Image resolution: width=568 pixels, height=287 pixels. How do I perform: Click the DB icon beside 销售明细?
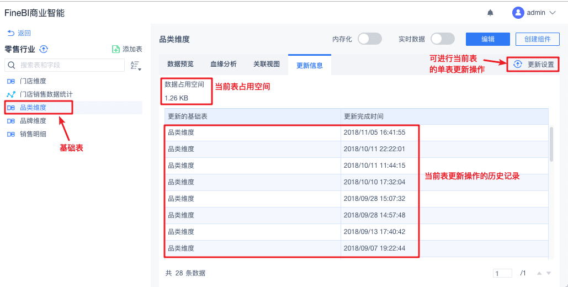[10, 134]
